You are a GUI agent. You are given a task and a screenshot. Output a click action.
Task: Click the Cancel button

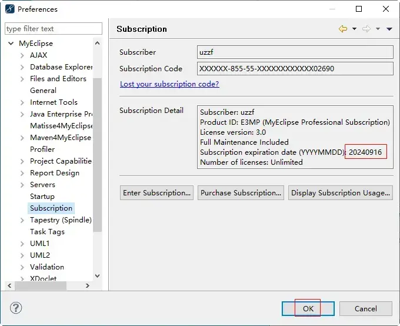[365, 308]
